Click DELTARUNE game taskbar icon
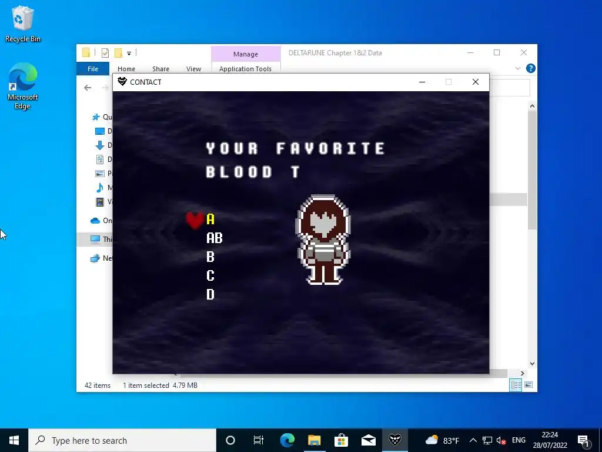602x452 pixels. click(395, 440)
